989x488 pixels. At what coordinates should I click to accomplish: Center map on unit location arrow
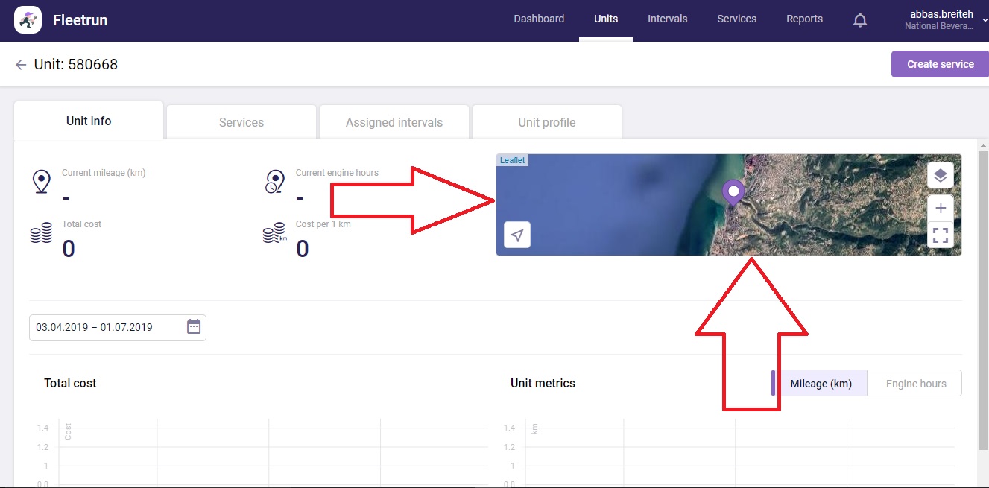coord(517,235)
